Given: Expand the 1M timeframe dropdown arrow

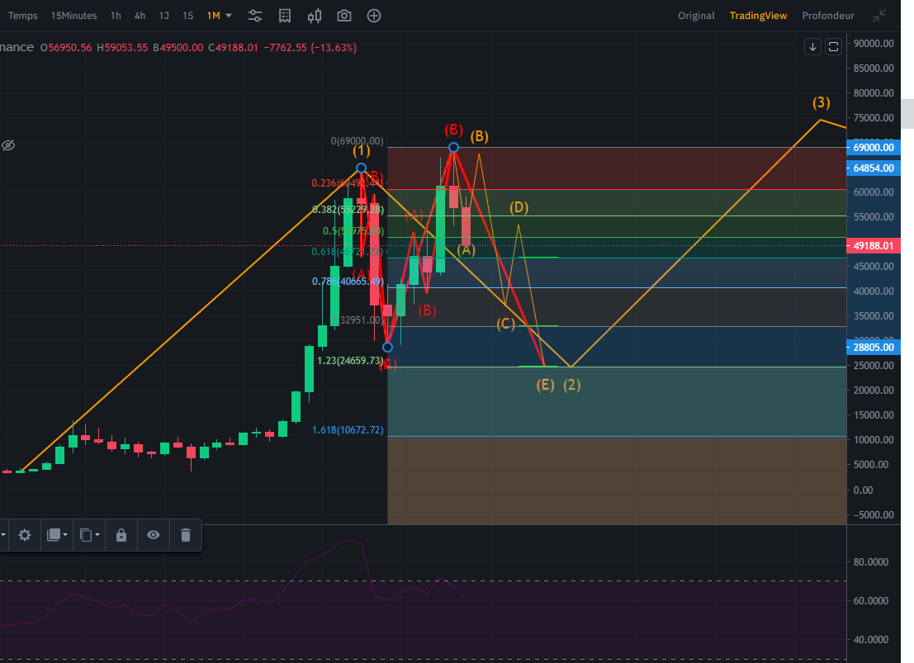Looking at the screenshot, I should (229, 16).
